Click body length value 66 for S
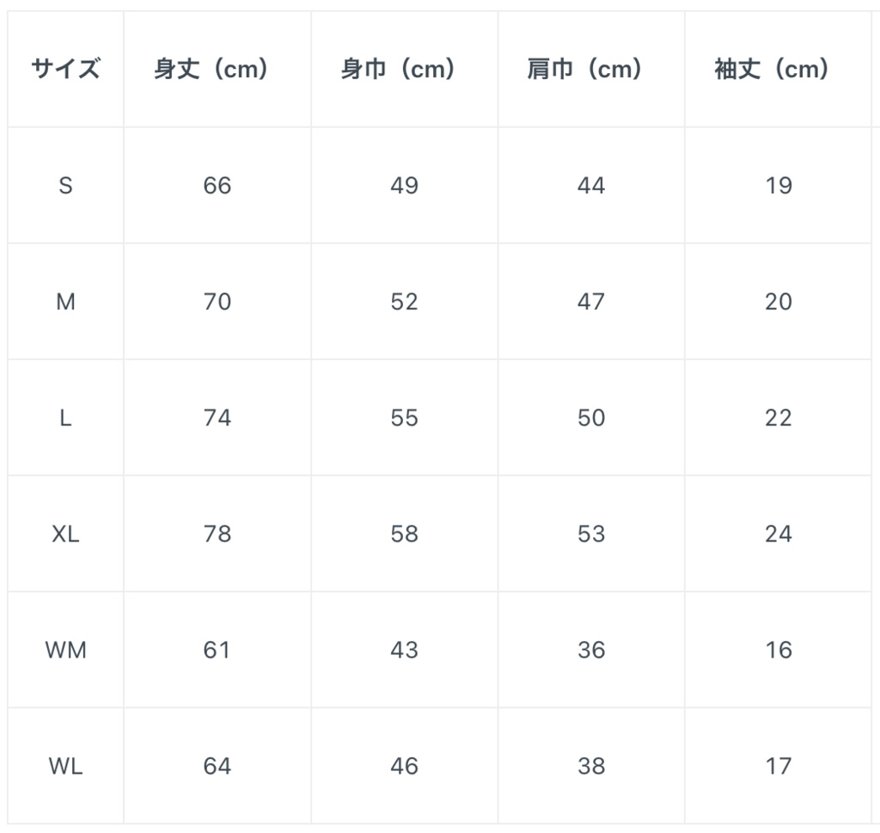 pos(217,186)
